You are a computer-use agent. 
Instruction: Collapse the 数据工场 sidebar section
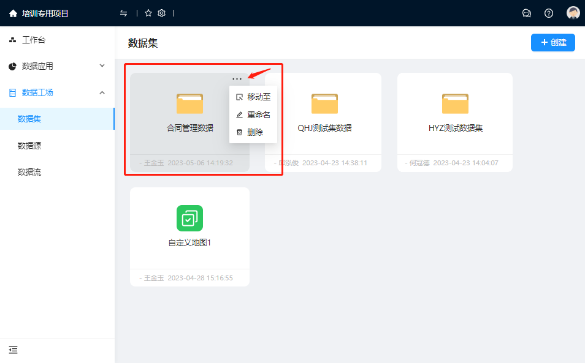[x=102, y=92]
